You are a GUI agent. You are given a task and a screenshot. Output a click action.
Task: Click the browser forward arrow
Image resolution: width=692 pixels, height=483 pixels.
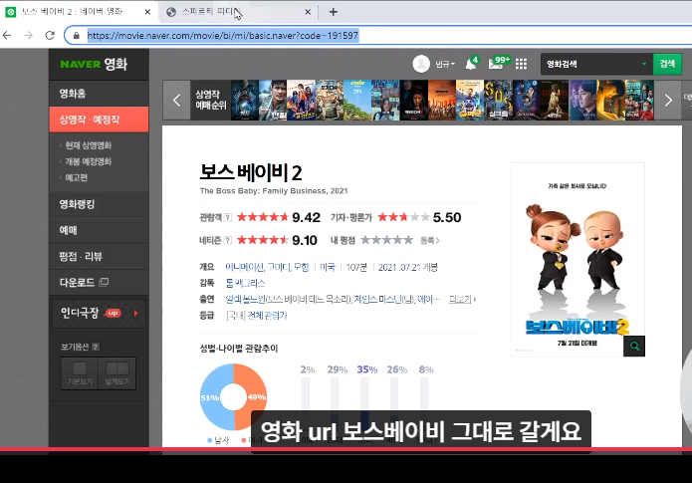[28, 35]
